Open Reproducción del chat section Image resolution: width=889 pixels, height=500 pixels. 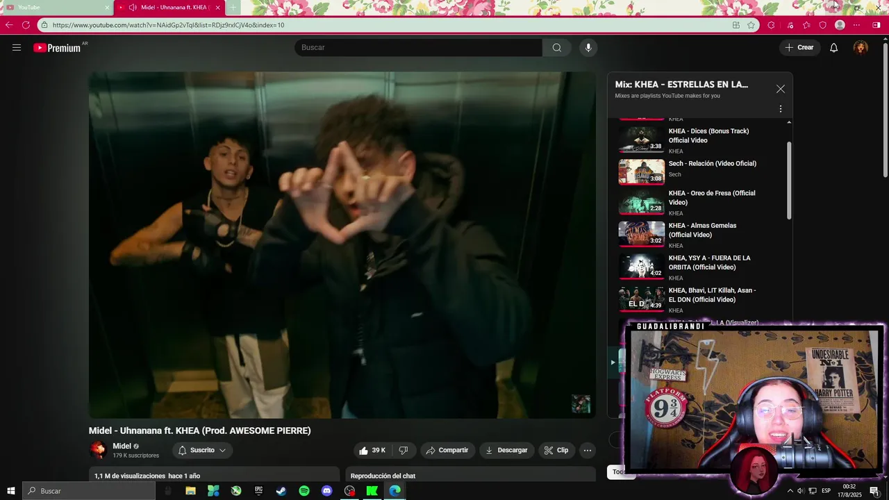coord(470,476)
